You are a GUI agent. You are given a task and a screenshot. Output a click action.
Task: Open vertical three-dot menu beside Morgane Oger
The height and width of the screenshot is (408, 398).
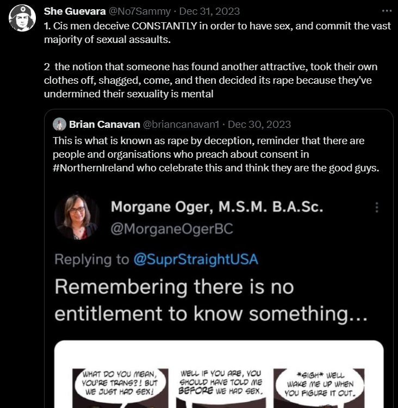[377, 207]
